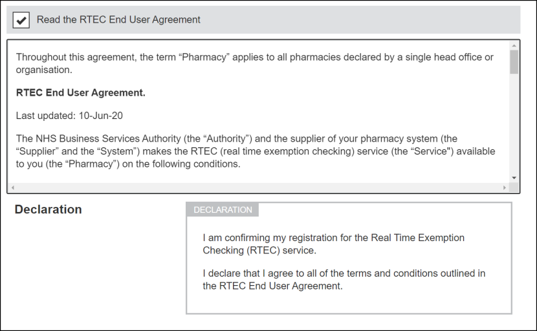Screen dimensions: 537x331
Task: Click the bold "Declaration" section heading
Action: pos(48,209)
